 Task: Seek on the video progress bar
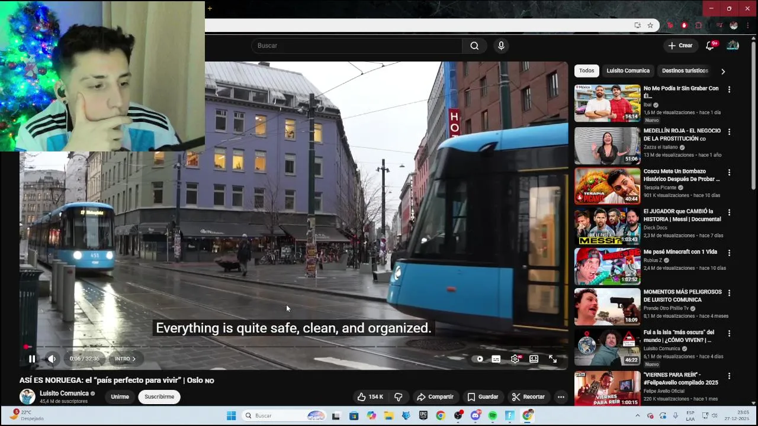click(x=294, y=347)
